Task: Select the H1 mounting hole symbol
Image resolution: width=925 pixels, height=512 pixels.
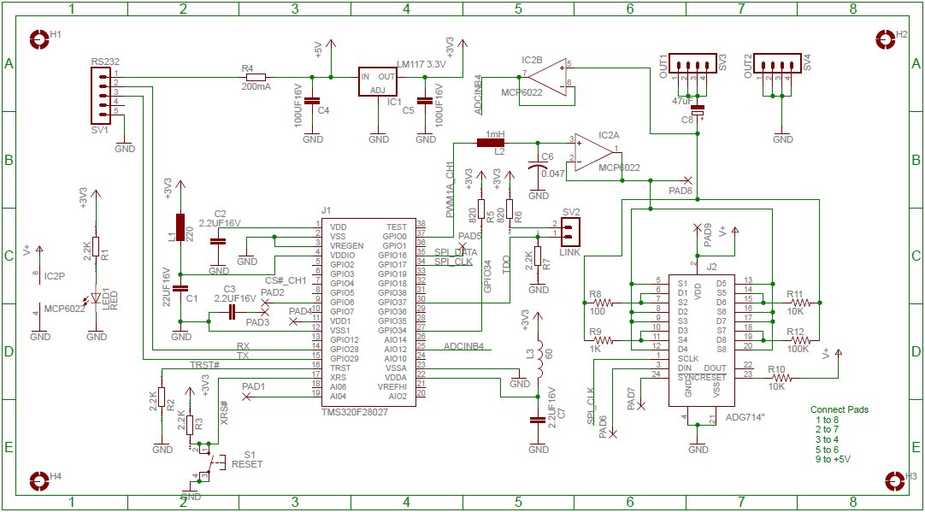Action: coord(39,39)
